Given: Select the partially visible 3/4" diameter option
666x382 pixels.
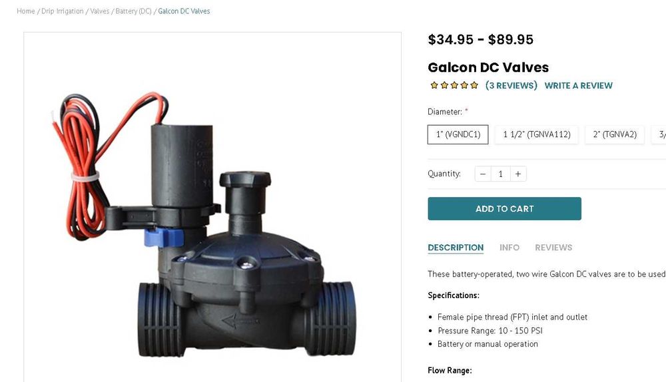Looking at the screenshot, I should click(659, 134).
